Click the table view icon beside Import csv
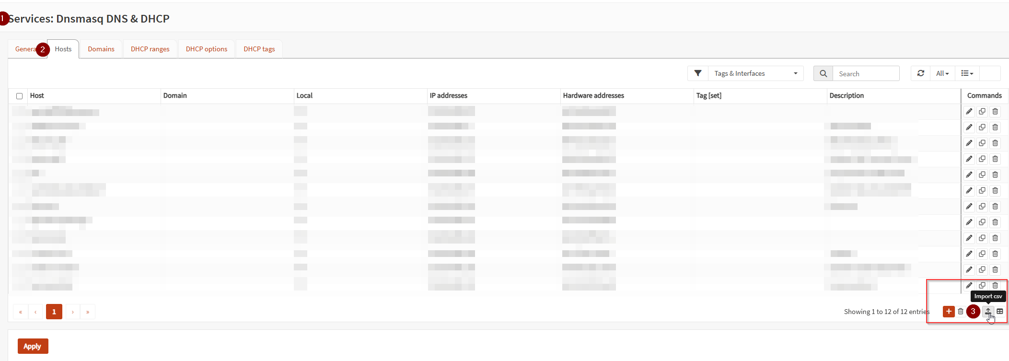Image resolution: width=1009 pixels, height=361 pixels. (1000, 312)
